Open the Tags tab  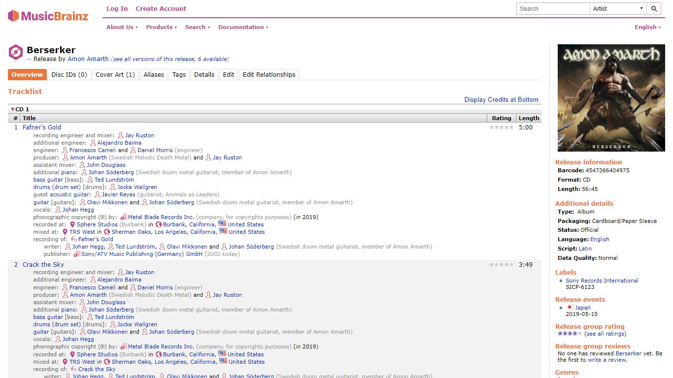point(179,75)
